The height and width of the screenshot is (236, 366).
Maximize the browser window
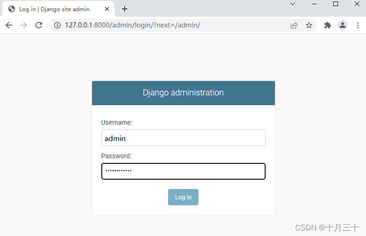[x=336, y=4]
